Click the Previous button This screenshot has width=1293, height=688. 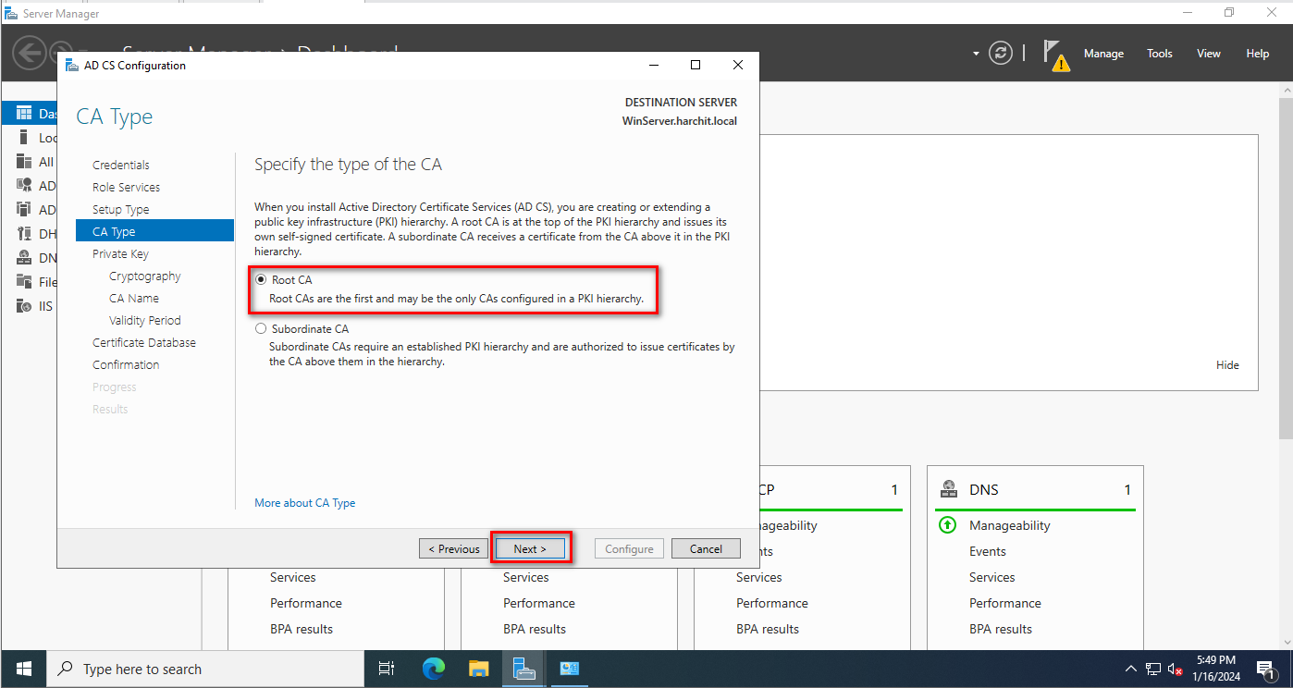pyautogui.click(x=453, y=548)
